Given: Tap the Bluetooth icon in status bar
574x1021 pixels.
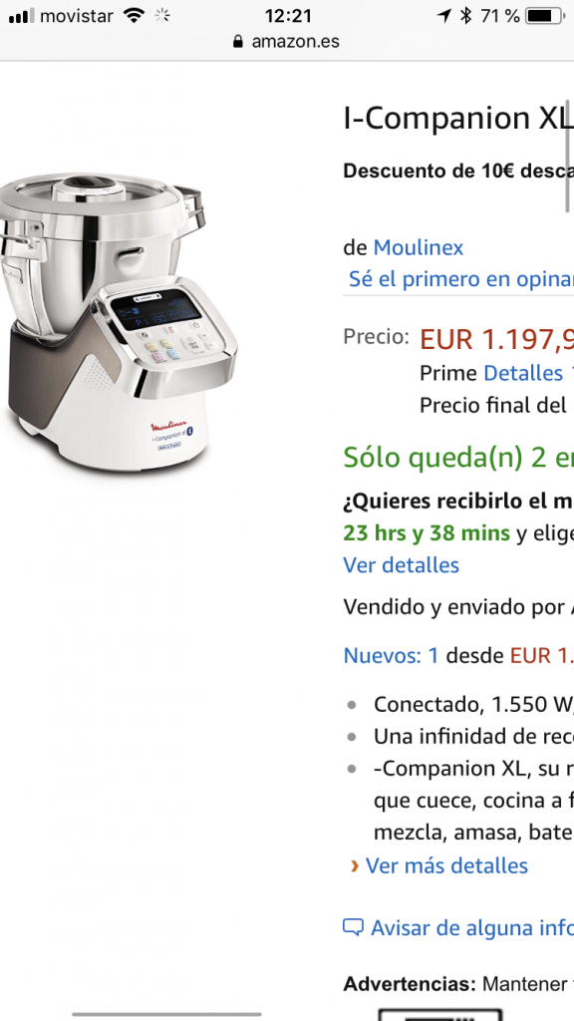Looking at the screenshot, I should [x=465, y=16].
